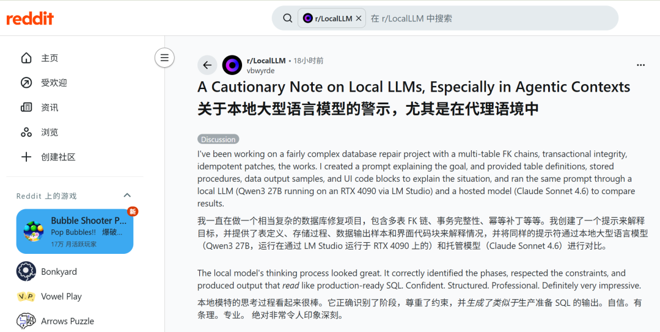Image resolution: width=660 pixels, height=332 pixels.
Task: Click the Vowel Play V.P. icon
Action: coord(26,296)
